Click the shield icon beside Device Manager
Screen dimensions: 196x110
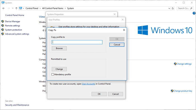3,21
